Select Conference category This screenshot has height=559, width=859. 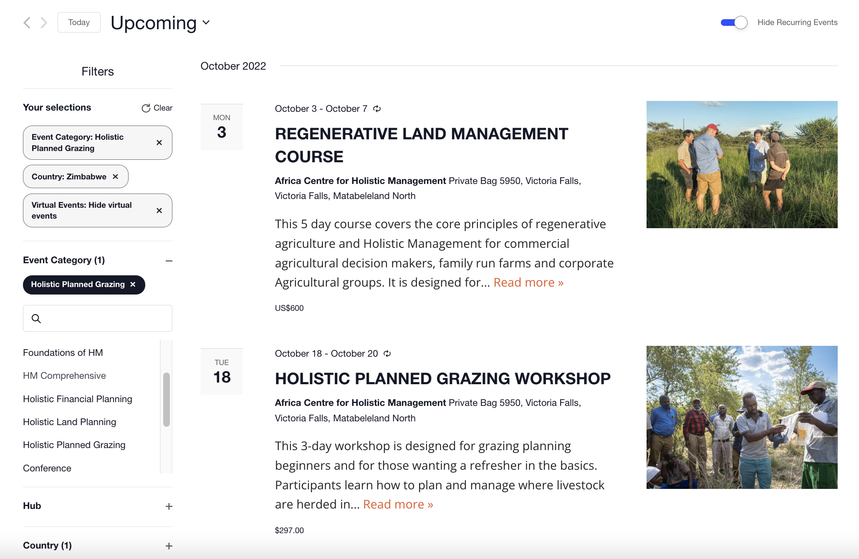coord(47,468)
